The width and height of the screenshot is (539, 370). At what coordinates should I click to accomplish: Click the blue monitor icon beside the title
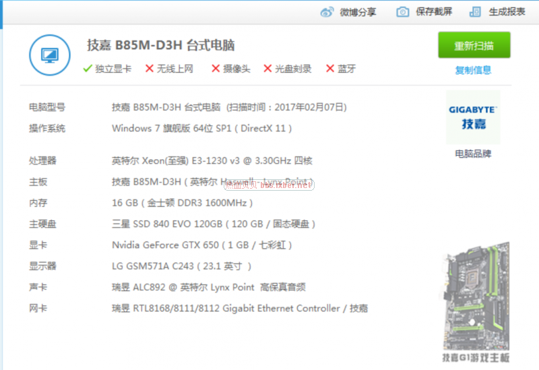point(51,55)
